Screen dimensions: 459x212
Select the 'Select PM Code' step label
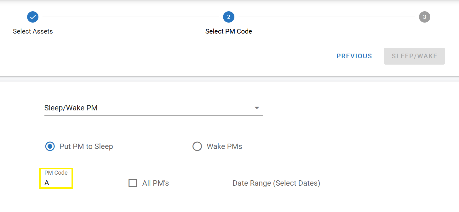[229, 31]
